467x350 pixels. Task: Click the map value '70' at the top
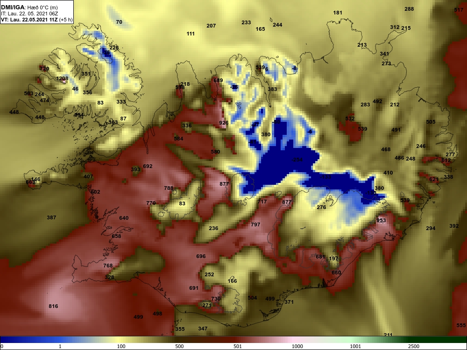pos(119,22)
